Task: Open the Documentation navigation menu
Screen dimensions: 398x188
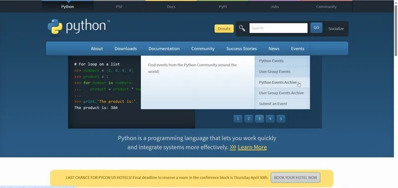Action: pos(164,48)
